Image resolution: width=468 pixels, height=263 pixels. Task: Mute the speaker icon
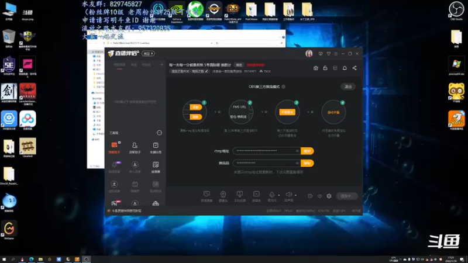288,195
